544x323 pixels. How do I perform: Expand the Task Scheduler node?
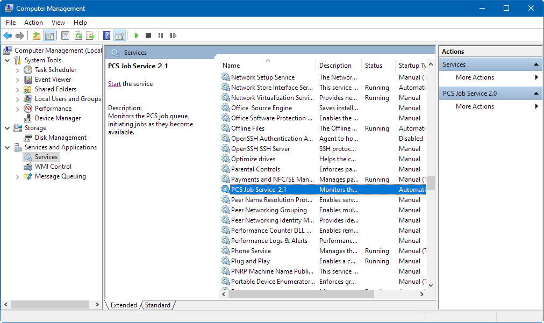17,70
